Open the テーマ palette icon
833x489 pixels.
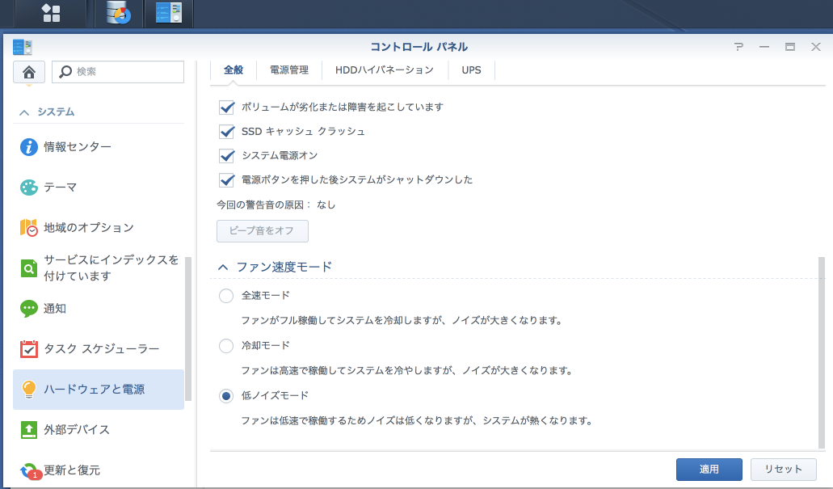[x=29, y=188]
